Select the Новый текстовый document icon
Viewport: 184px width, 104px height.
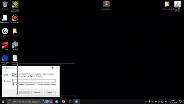[15, 60]
